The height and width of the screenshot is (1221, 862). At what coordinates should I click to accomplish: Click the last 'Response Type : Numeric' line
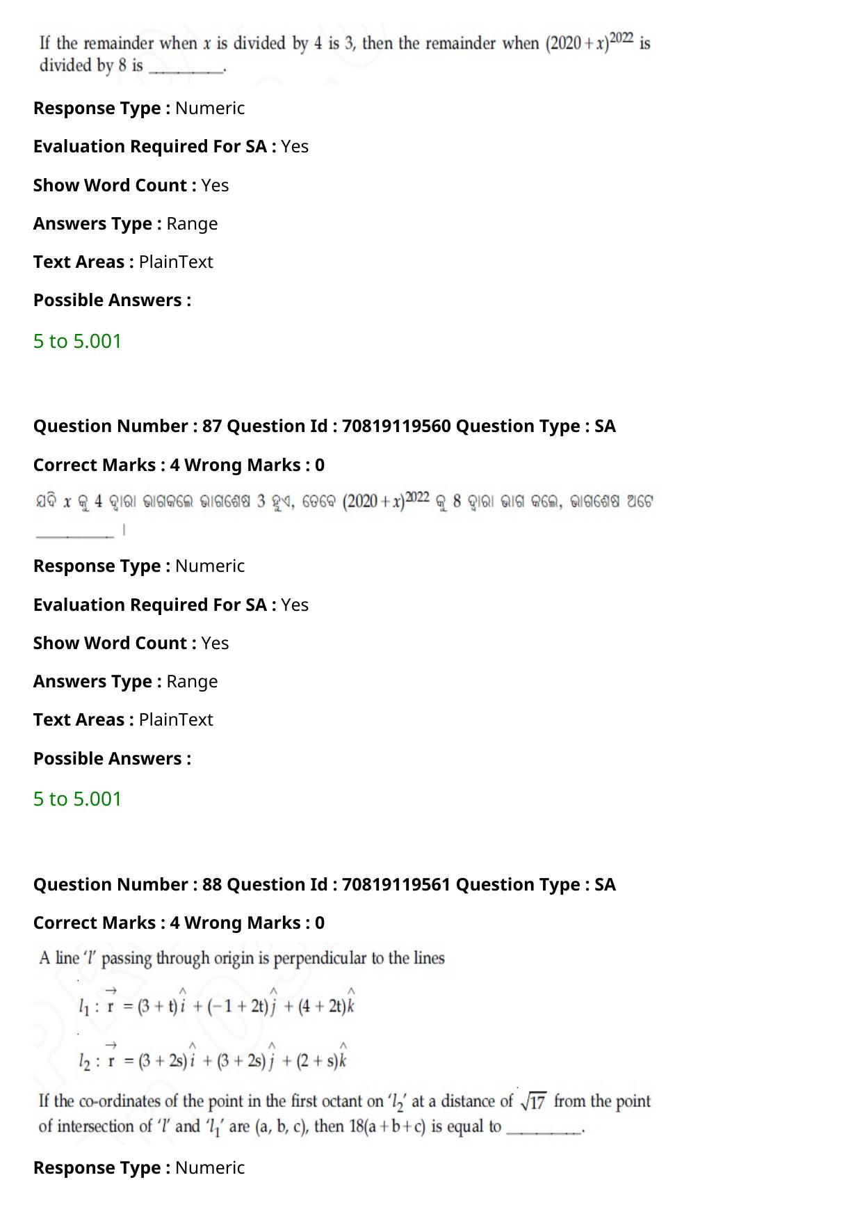(x=139, y=1167)
